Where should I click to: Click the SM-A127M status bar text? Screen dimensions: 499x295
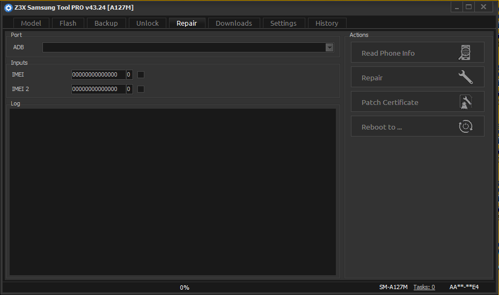[393, 287]
